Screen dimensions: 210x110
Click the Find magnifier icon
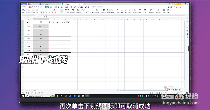click(164, 10)
